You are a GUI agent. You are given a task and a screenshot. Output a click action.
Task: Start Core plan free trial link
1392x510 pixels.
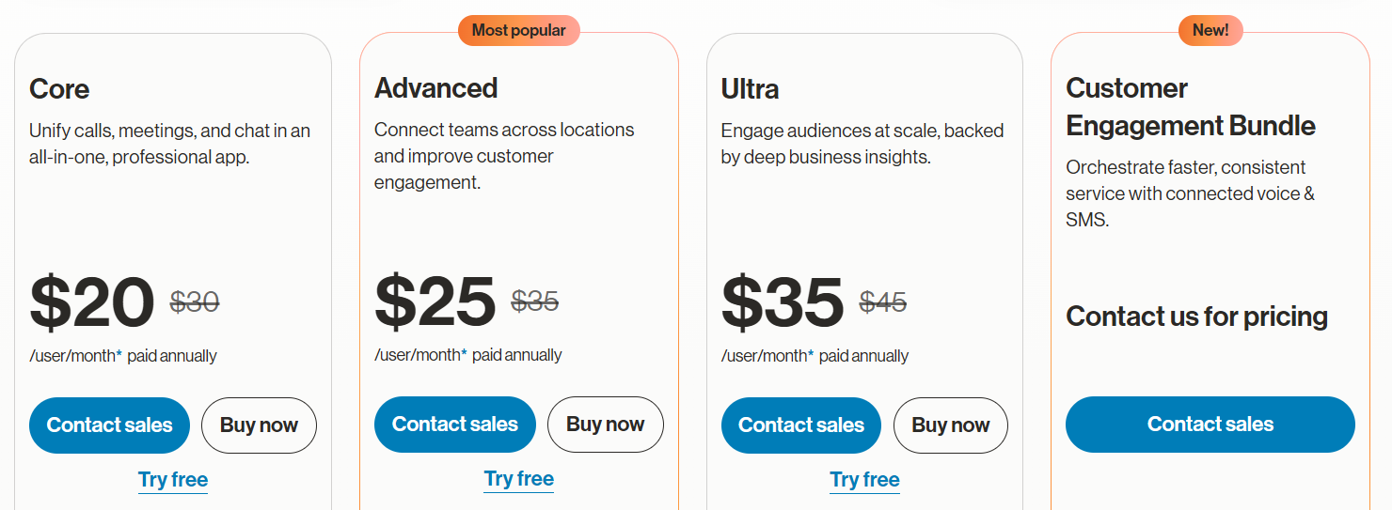[x=173, y=480]
